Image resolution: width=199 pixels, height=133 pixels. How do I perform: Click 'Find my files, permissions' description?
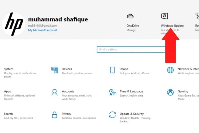(x=19, y=118)
